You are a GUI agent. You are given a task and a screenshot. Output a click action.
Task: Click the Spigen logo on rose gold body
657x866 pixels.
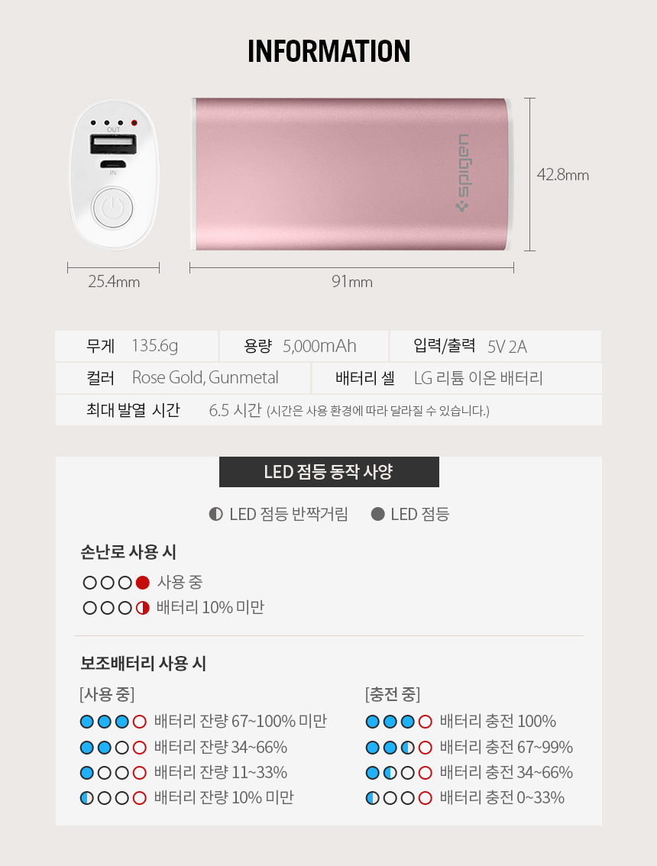pyautogui.click(x=463, y=173)
